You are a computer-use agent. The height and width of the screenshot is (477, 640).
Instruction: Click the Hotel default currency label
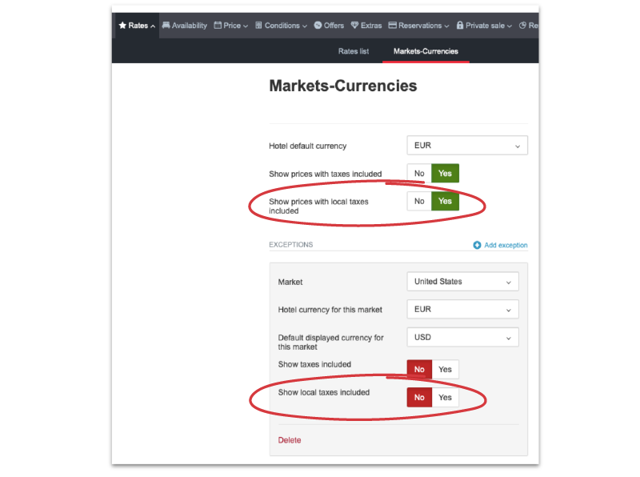(308, 146)
